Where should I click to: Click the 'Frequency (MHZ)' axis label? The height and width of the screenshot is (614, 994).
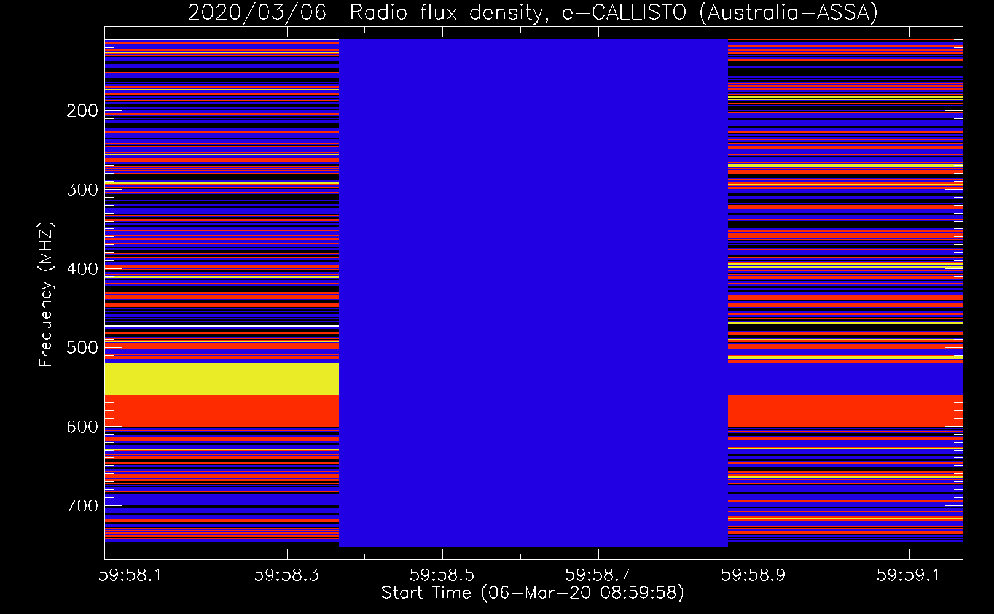click(x=45, y=294)
